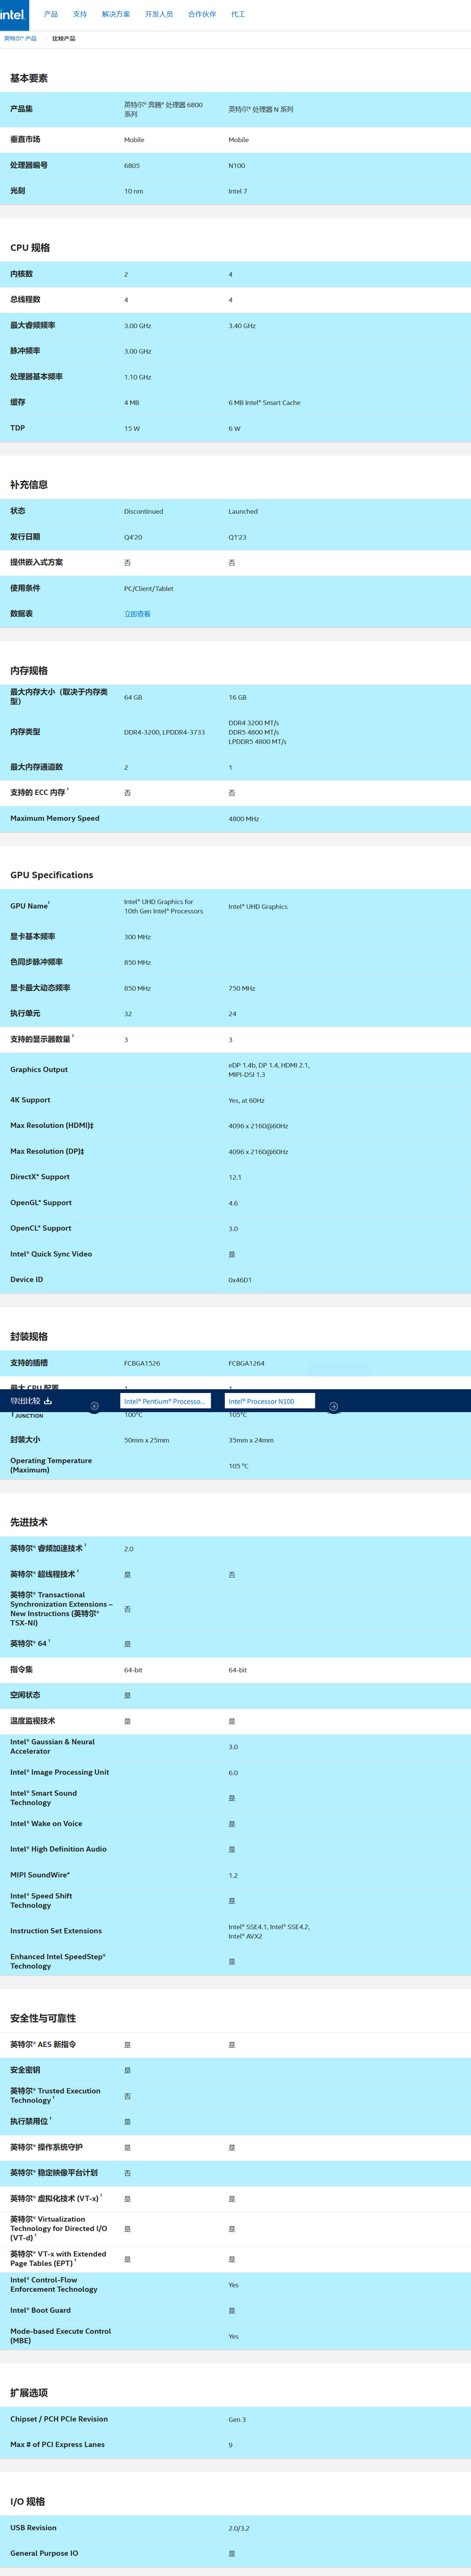471x2576 pixels.
Task: Open the 开发人员 menu
Action: 159,14
